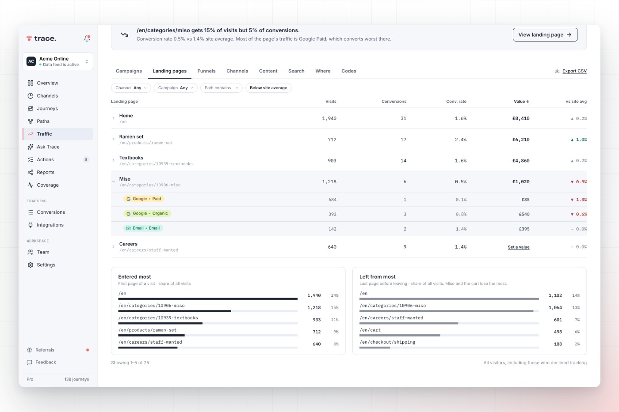Open the notifications bell
Image resolution: width=619 pixels, height=412 pixels.
[87, 38]
